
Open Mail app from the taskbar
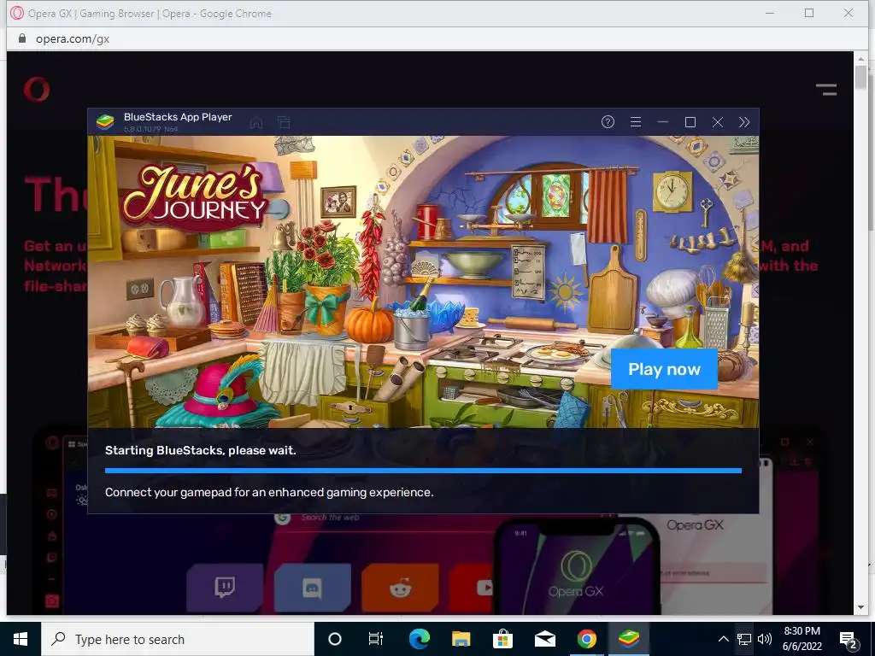pos(544,639)
